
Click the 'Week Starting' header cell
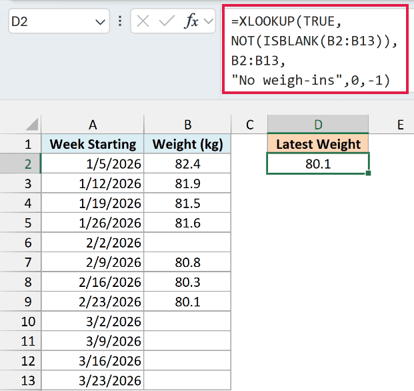click(x=93, y=144)
